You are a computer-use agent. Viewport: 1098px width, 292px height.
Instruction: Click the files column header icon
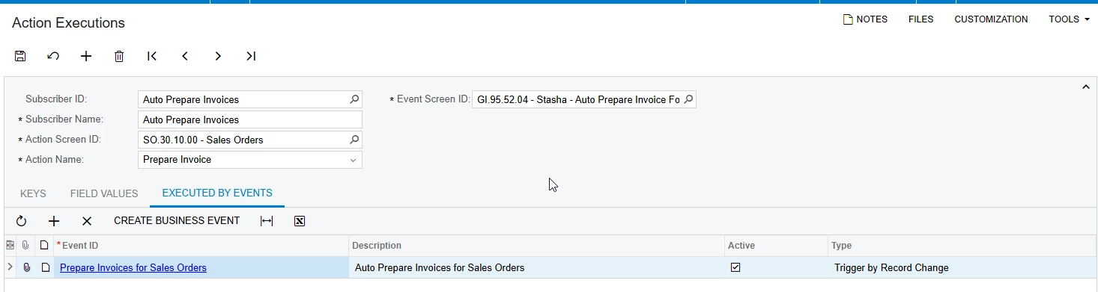[26, 246]
